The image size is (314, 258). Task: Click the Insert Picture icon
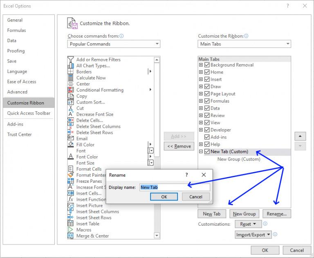[70, 206]
